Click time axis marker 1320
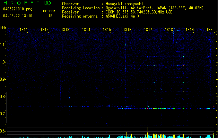This screenshot has width=218, height=138. click(210, 30)
